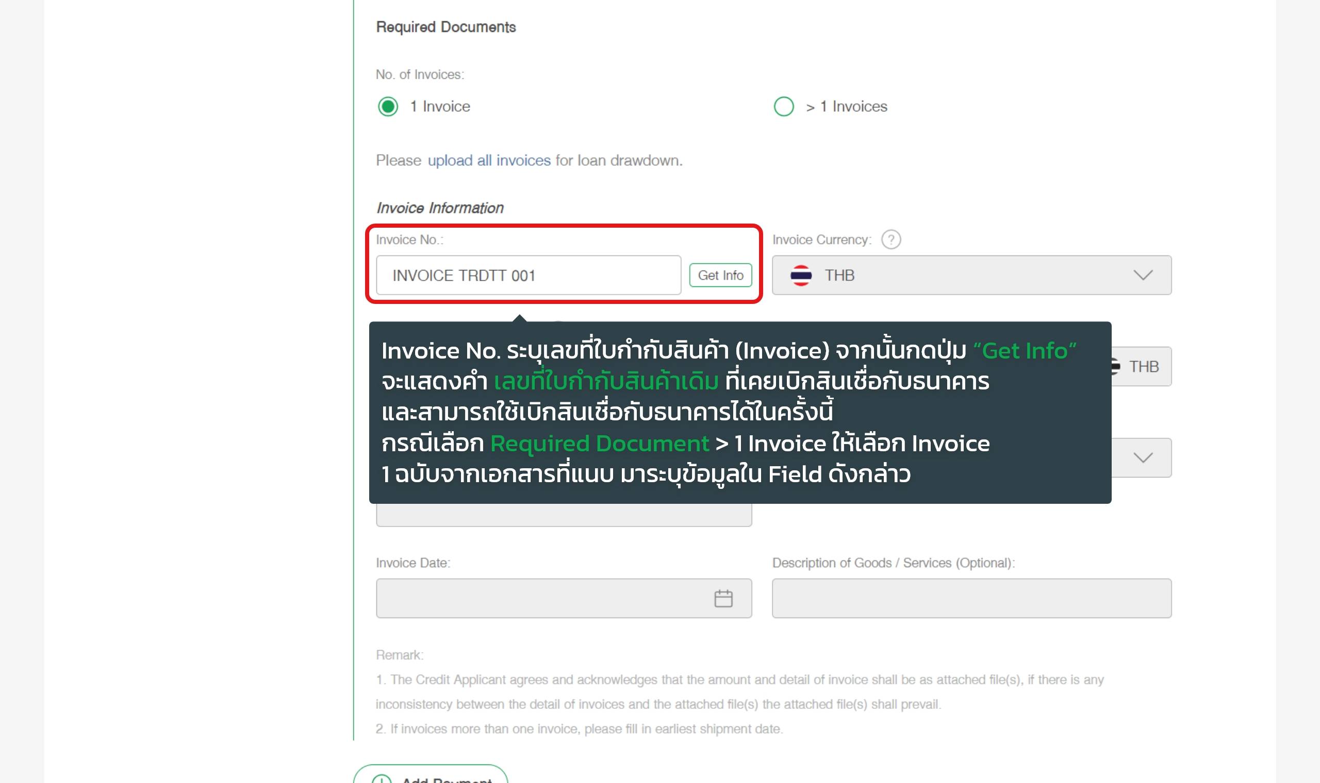1320x783 pixels.
Task: Open the "upload all invoices" link
Action: (x=489, y=160)
